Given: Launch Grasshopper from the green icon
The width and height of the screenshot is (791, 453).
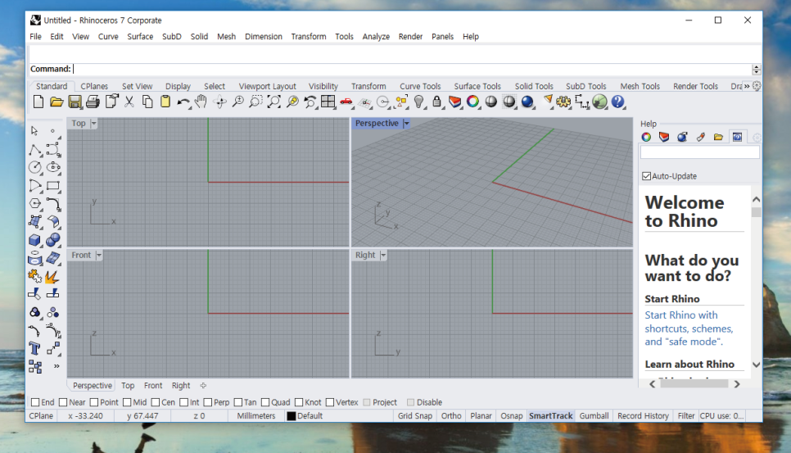Looking at the screenshot, I should point(599,102).
